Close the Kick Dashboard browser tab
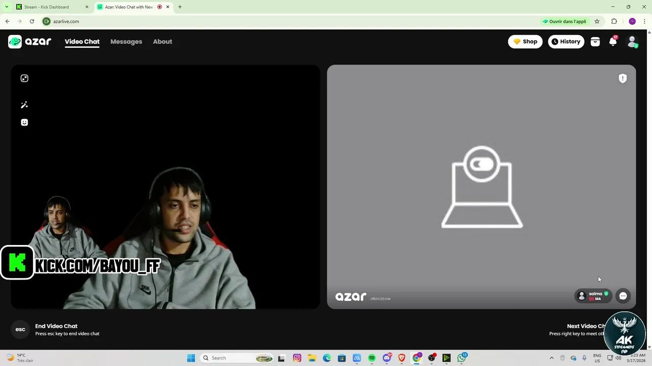652x366 pixels. [87, 7]
